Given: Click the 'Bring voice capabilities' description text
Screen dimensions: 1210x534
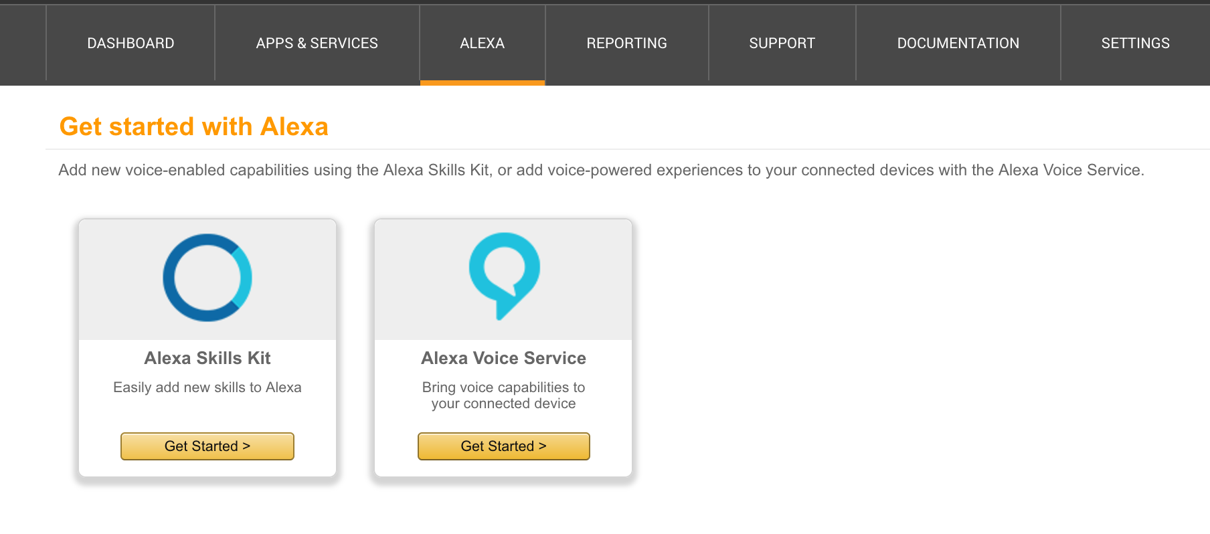Looking at the screenshot, I should [504, 395].
